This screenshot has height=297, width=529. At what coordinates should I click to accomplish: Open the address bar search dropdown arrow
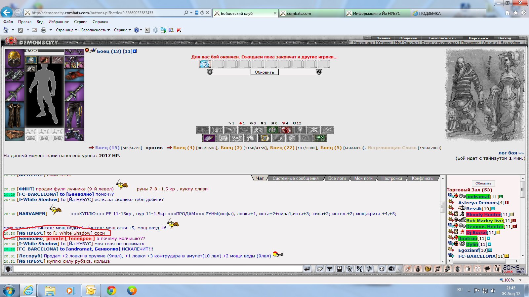coord(191,13)
